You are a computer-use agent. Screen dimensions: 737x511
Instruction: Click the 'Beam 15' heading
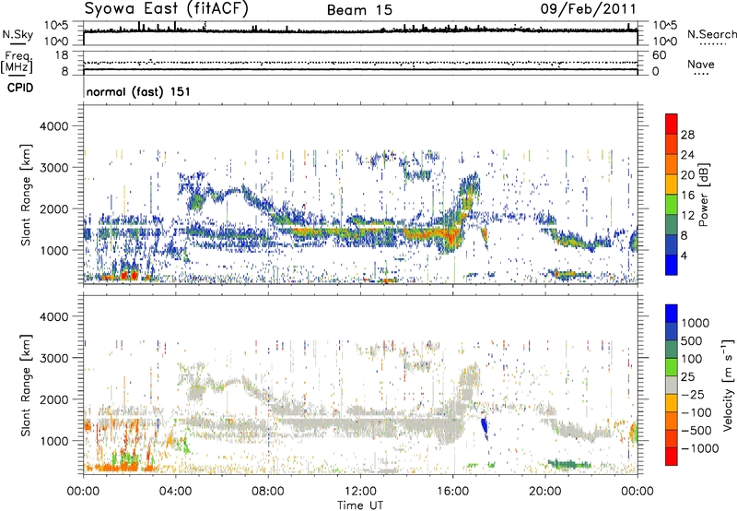coord(359,10)
